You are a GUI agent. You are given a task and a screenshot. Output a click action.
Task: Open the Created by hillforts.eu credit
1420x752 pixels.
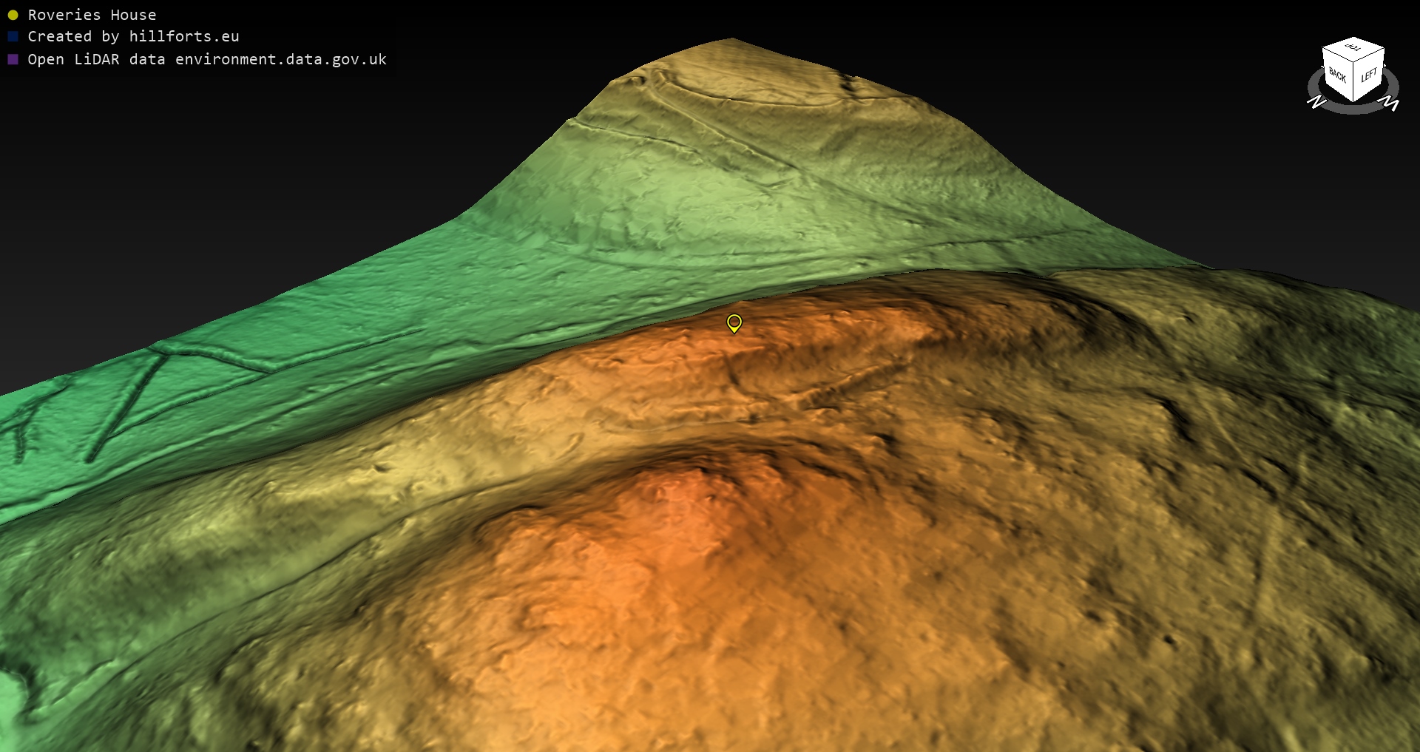tap(133, 36)
